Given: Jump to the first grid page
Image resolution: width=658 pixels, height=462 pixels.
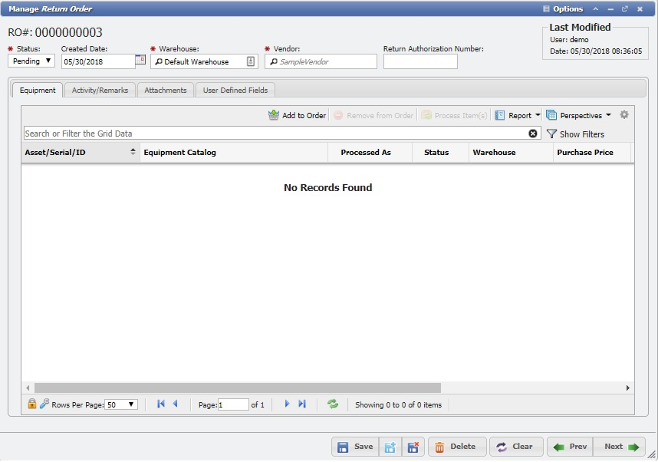Looking at the screenshot, I should point(161,404).
